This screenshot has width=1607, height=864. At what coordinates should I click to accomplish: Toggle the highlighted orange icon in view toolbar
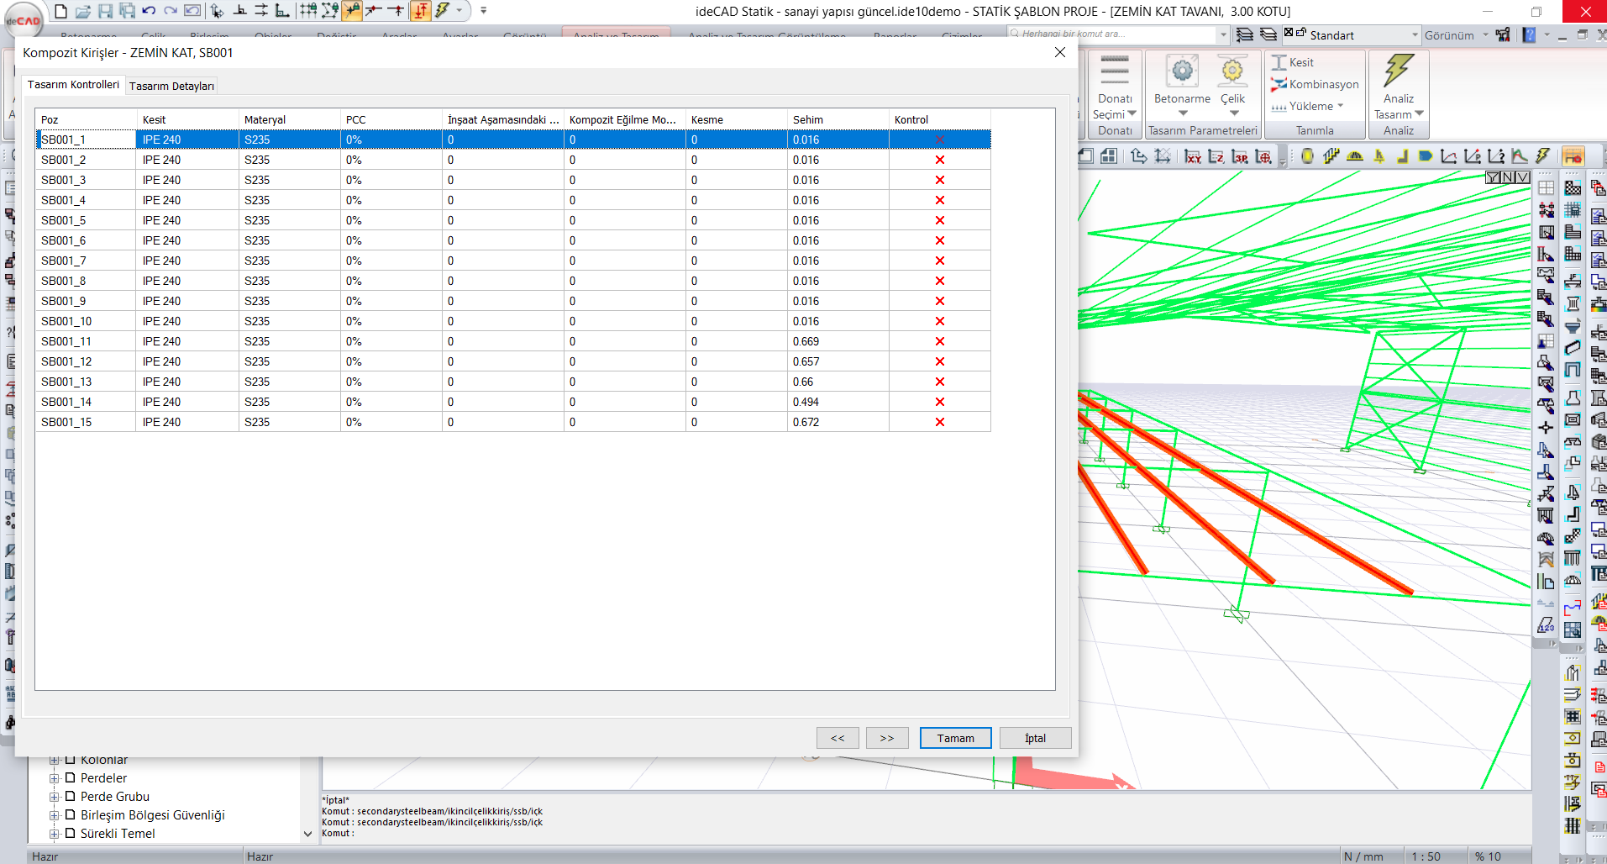(1573, 156)
